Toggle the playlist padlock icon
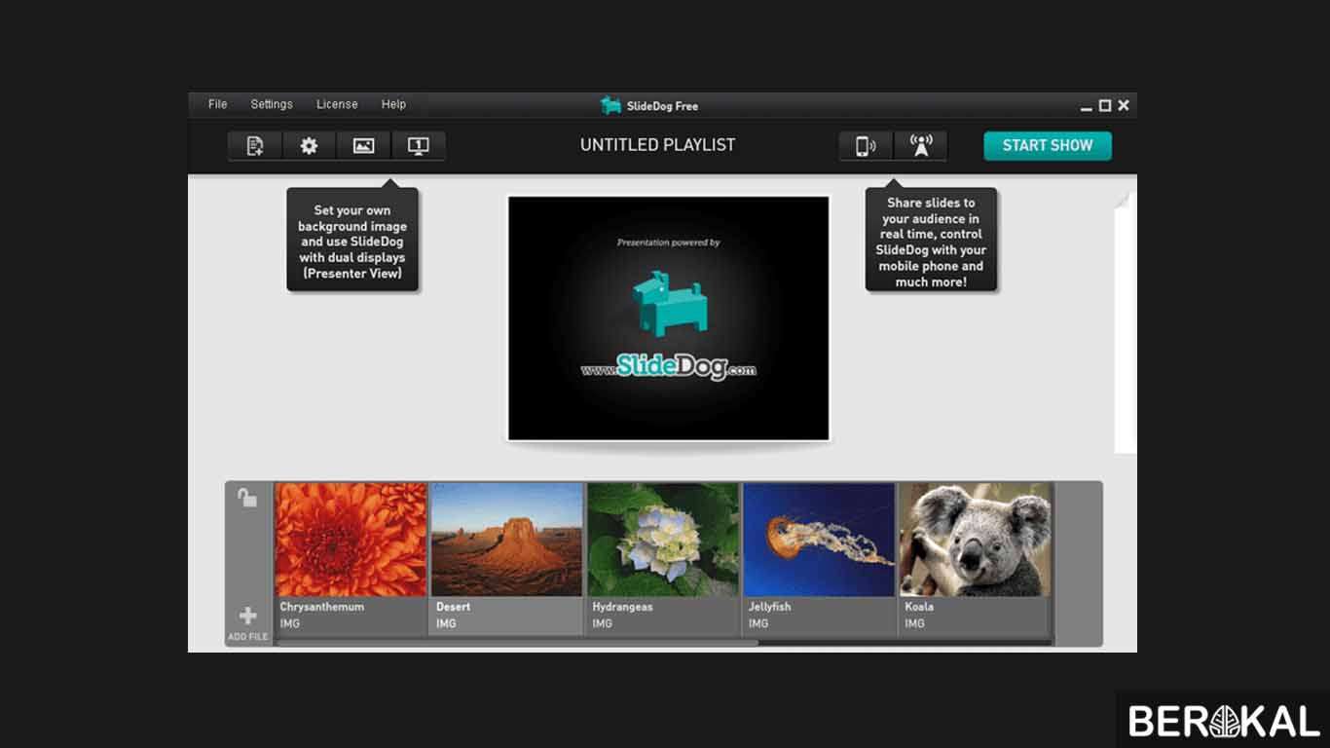 (x=248, y=498)
